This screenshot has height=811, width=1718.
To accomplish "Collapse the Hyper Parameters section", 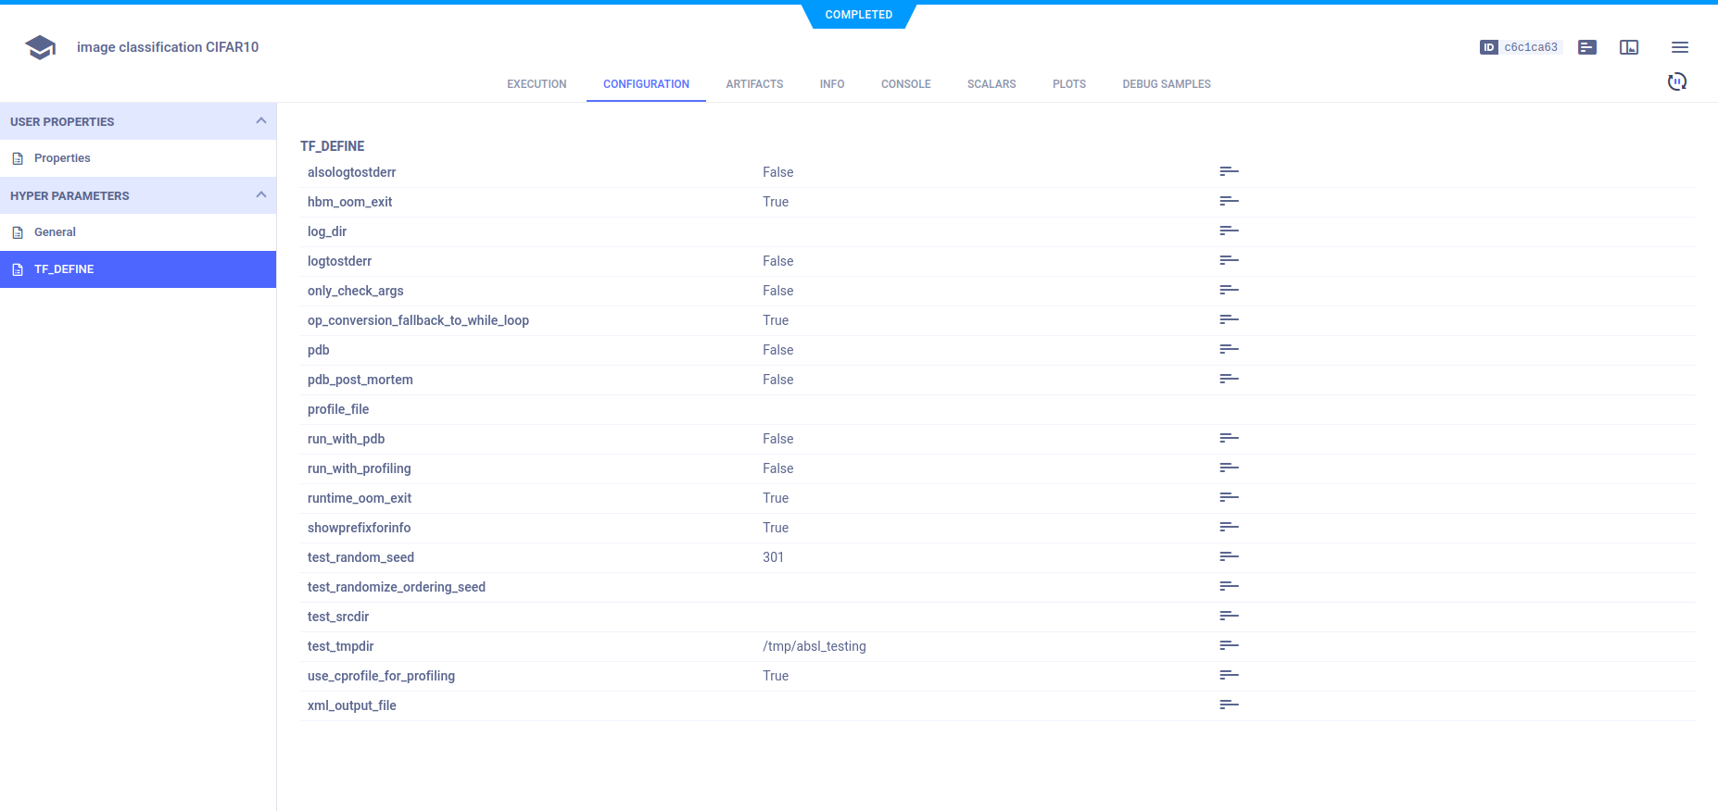I will [x=260, y=195].
